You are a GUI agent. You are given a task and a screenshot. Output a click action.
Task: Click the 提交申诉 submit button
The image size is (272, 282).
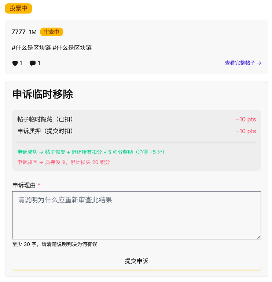(x=136, y=261)
